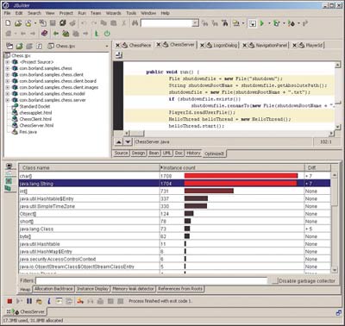This screenshot has width=345, height=326.
Task: Expand com.borland.samples.chess.server package
Action: click(8, 100)
